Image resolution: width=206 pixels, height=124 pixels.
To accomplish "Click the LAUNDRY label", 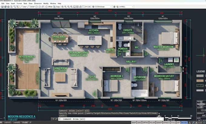I will (x=169, y=64).
